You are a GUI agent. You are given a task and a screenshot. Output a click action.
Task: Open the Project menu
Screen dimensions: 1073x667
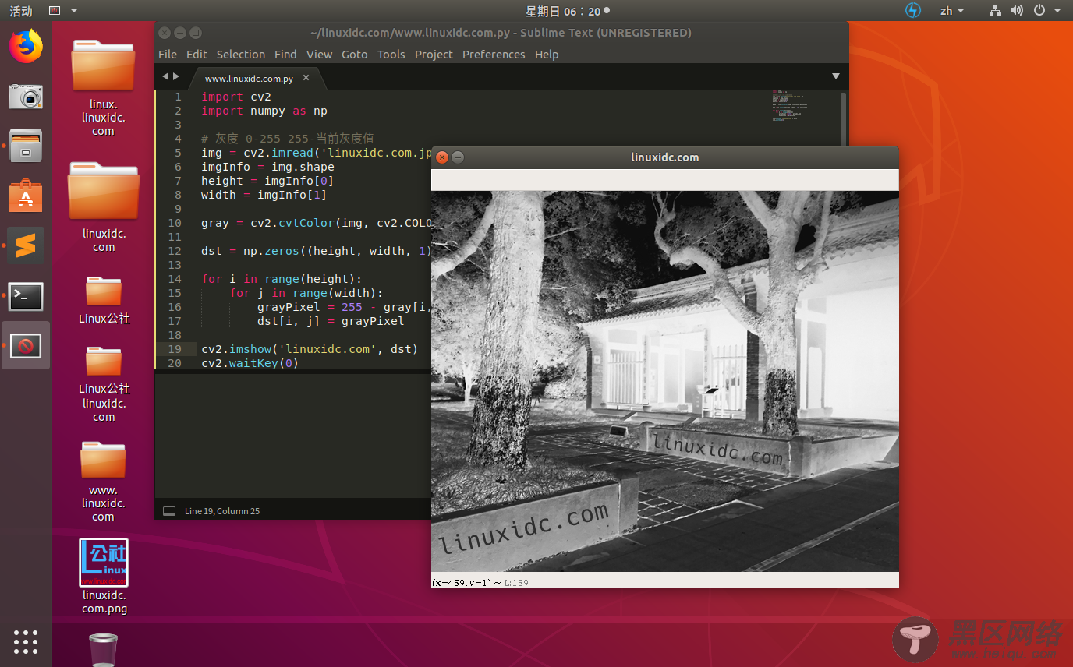(434, 55)
